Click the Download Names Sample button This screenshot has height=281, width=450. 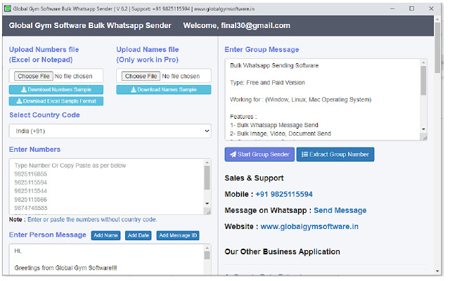coord(162,90)
